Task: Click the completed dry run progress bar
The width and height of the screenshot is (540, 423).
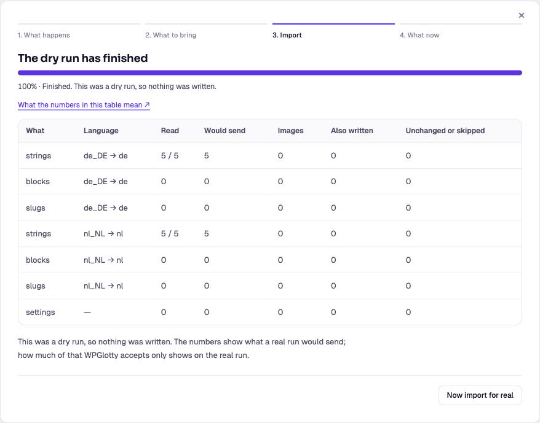Action: coord(270,72)
